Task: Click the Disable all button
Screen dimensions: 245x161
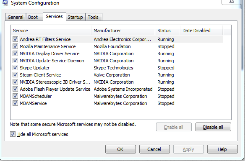Action: pos(213,127)
